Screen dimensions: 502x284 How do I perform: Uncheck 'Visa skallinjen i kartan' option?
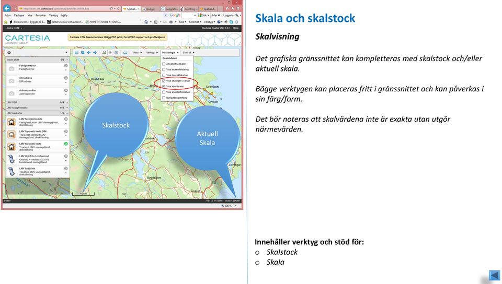pos(164,81)
